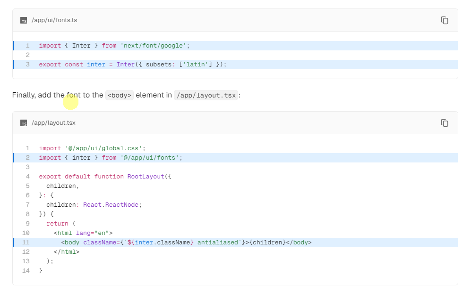Copy the /app/ui/fonts.ts code block
The width and height of the screenshot is (463, 291).
[445, 20]
